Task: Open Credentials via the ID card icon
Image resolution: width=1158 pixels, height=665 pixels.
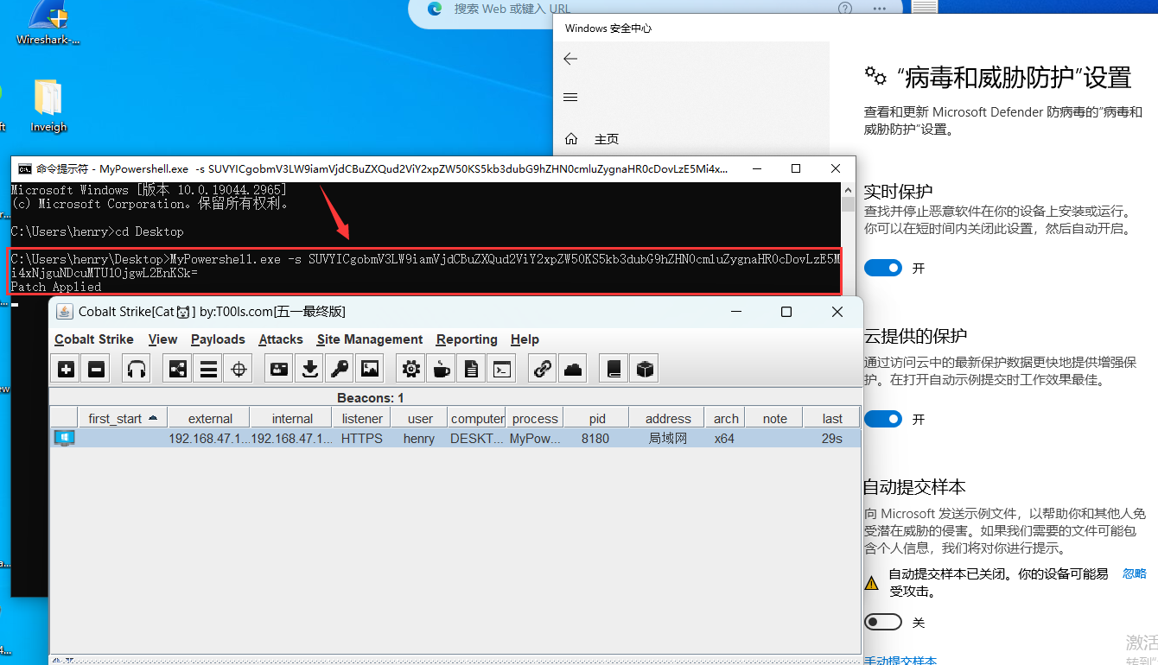Action: (x=279, y=370)
